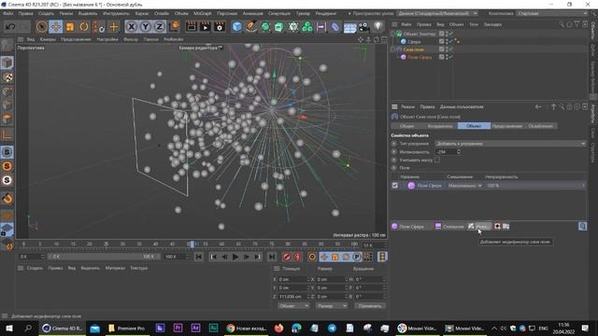This screenshot has width=598, height=336.
Task: Go to the animation end
Action: pos(272,258)
